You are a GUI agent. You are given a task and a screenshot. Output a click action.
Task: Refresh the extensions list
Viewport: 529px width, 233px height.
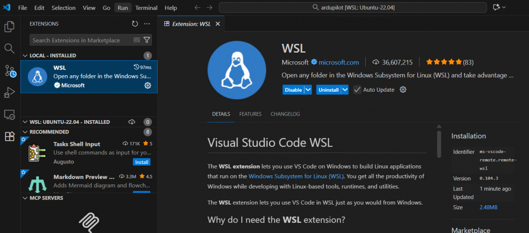(x=135, y=24)
